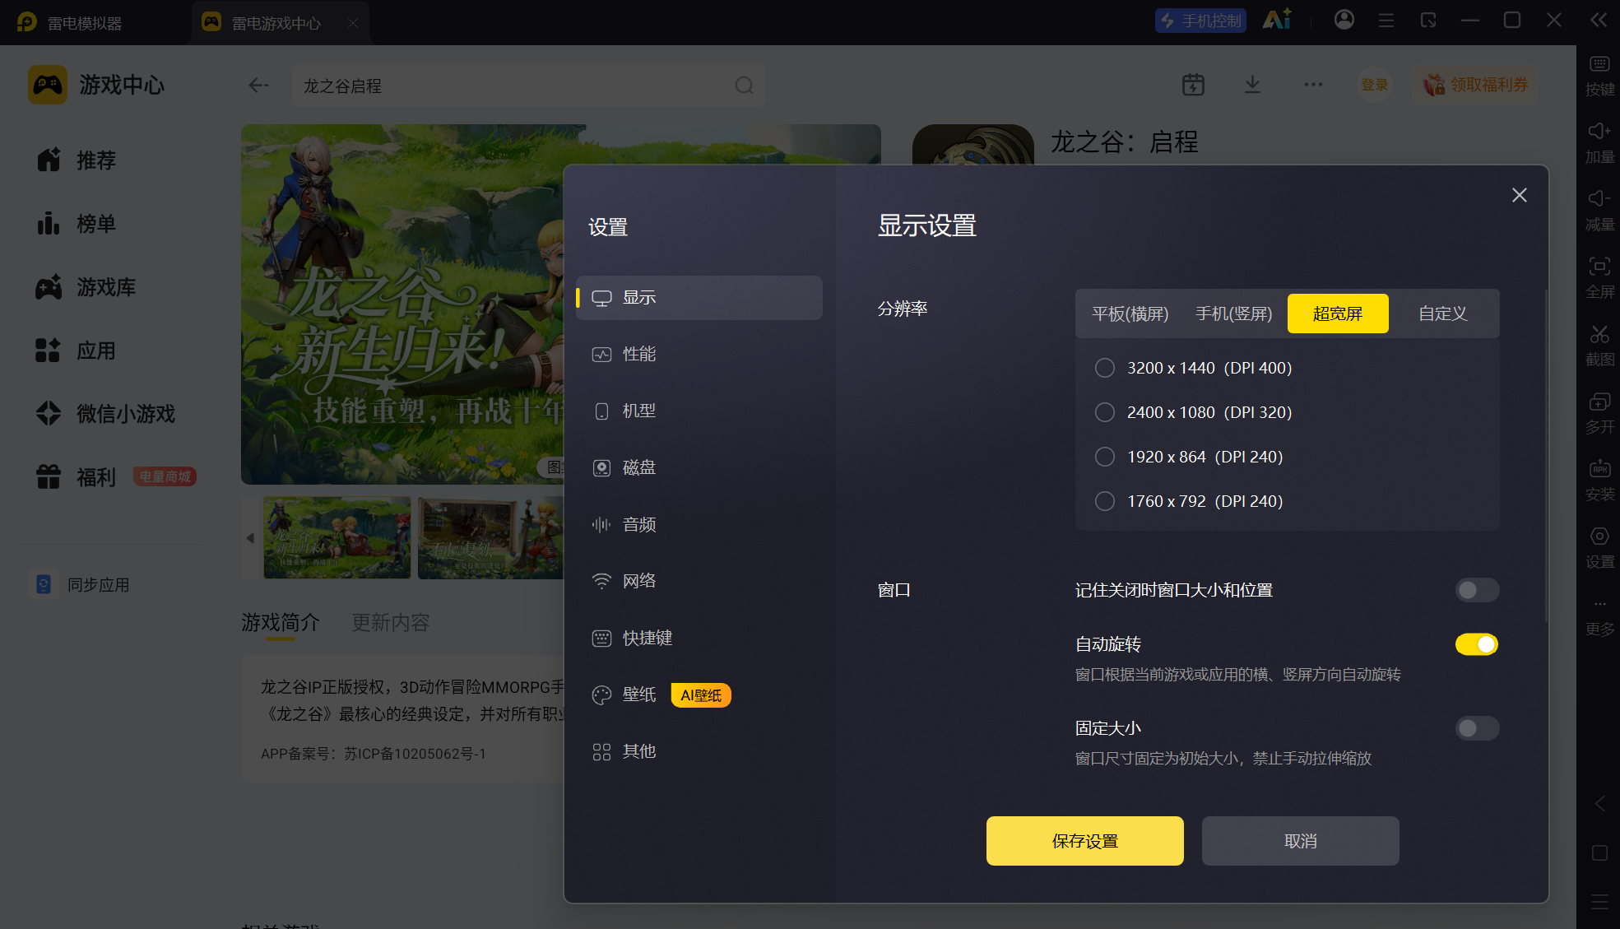Screen dimensions: 1620x929
Task: Click 领取福利券 coupon button
Action: tap(1476, 85)
